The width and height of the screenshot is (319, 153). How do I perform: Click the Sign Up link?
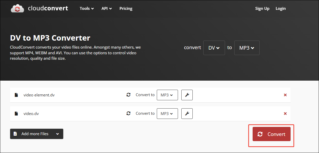(262, 9)
